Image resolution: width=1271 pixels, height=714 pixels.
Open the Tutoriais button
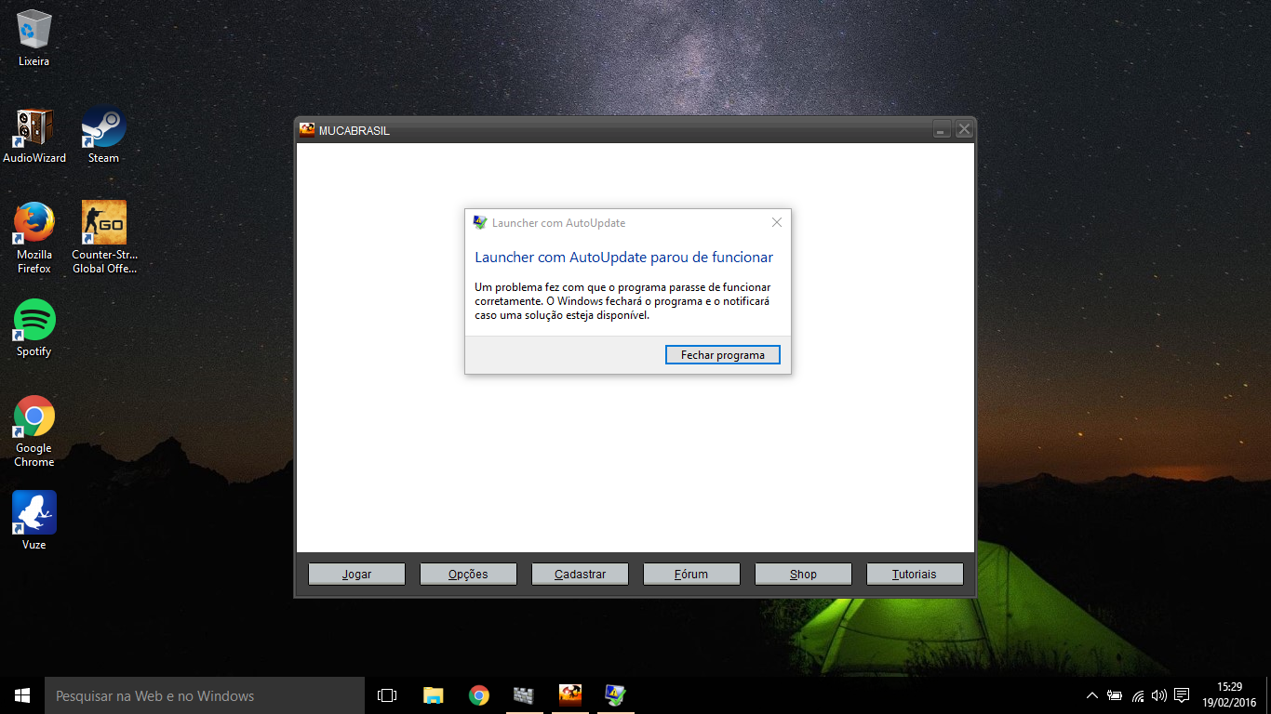(914, 575)
